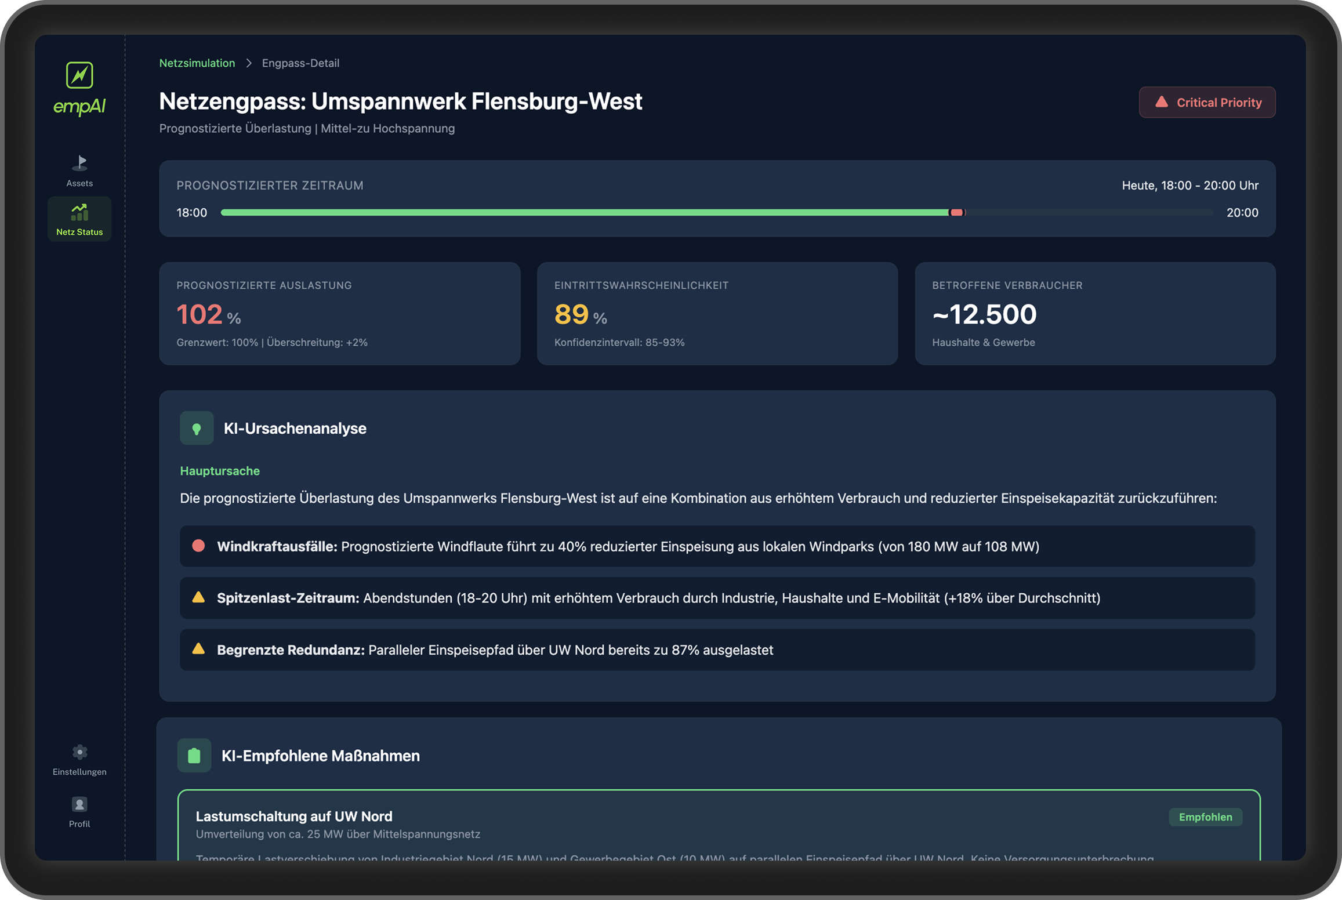Click the KI-Empfohlene Maßnahmen clipboard icon
Viewport: 1342px width, 900px height.
(194, 756)
